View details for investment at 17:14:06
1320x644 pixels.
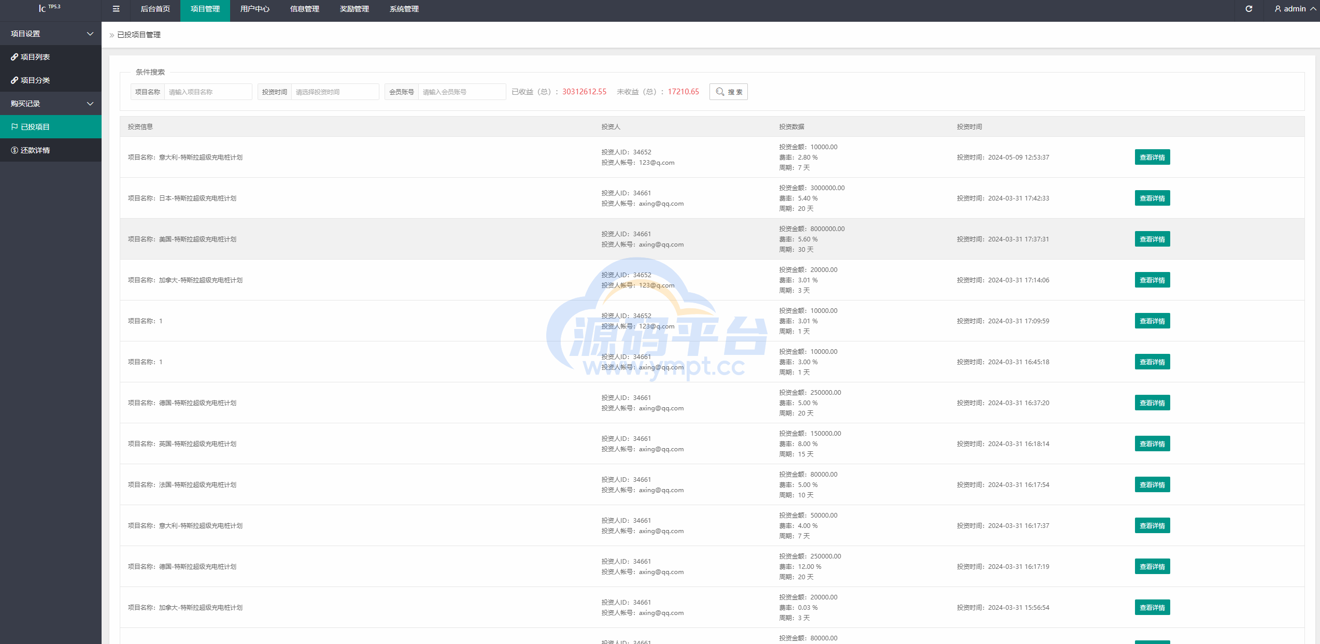pos(1152,280)
